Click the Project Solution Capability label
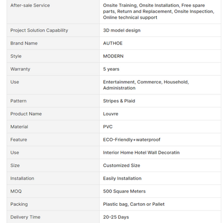The image size is (223, 223). tap(39, 31)
